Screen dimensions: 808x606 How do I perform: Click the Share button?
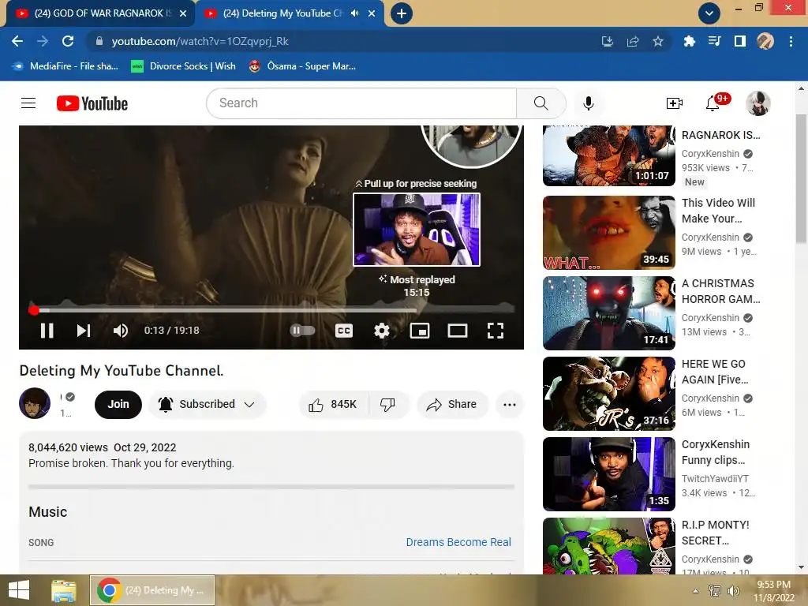452,405
